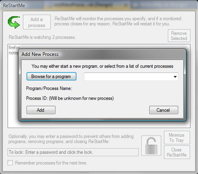
Task: Click the Remove Selected button
Action: [x=179, y=36]
